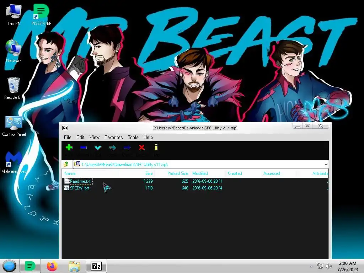This screenshot has width=364, height=273.
Task: Sort by the Packed Size column header
Action: click(x=172, y=173)
